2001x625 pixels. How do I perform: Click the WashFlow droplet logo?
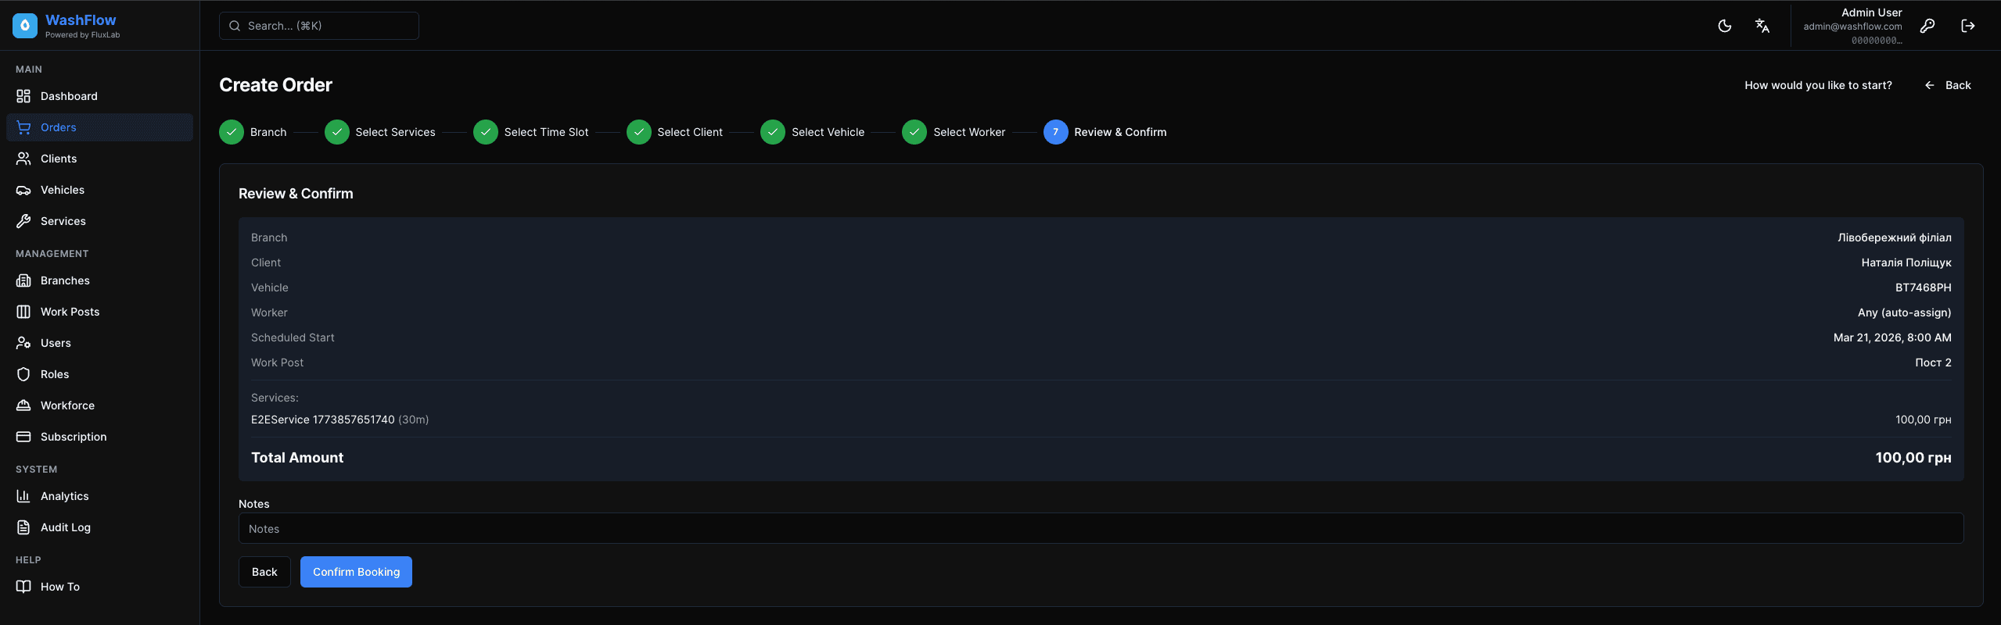coord(25,26)
